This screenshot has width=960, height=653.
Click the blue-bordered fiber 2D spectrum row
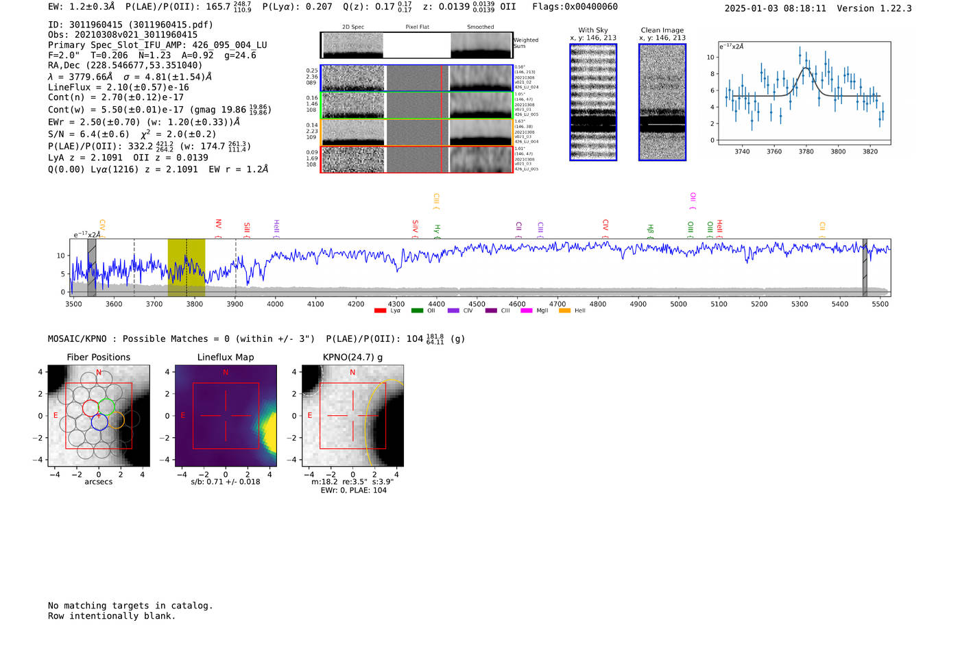tap(417, 78)
